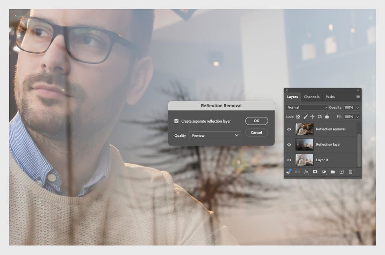The width and height of the screenshot is (385, 255).
Task: Open the blend mode dropdown showing Normal
Action: 306,107
